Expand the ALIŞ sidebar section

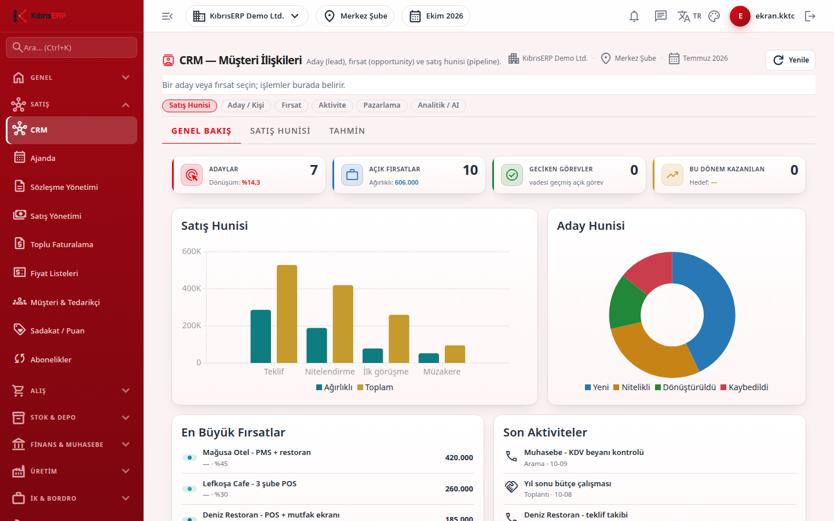72,391
